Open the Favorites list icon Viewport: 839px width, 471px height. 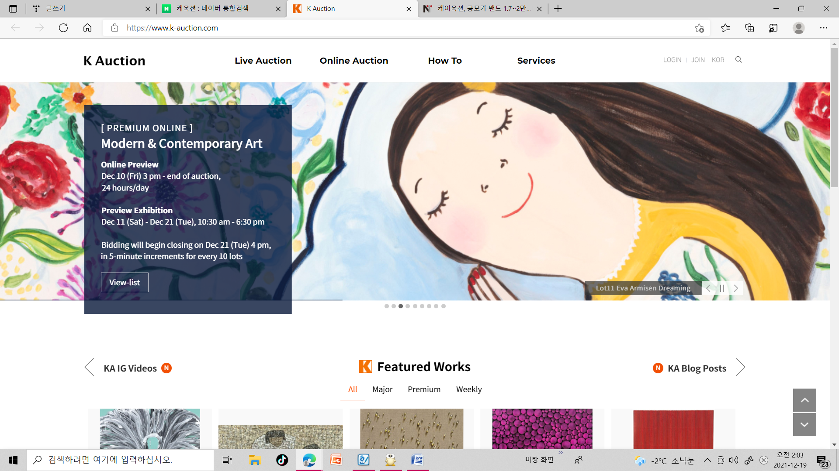click(x=725, y=28)
